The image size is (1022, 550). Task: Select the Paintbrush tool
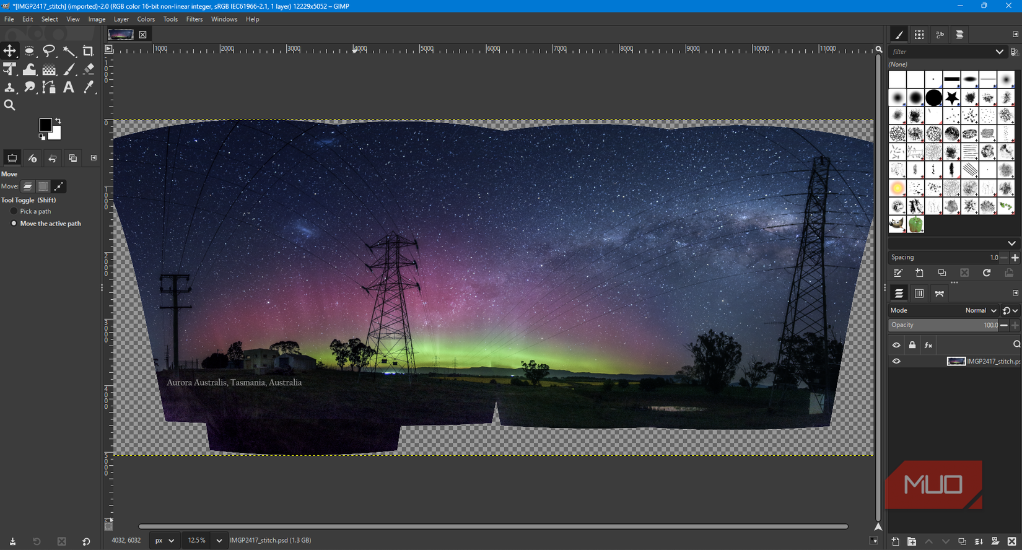tap(69, 69)
